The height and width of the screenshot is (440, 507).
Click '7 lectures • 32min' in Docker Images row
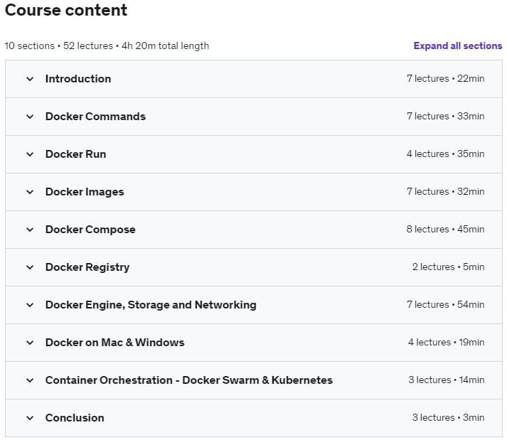coord(446,191)
